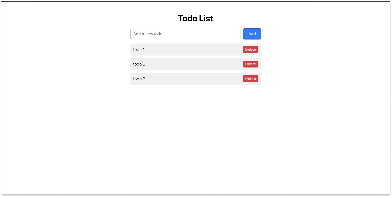This screenshot has width=392, height=197.
Task: Click the Delete button beside todo 2
Action: point(250,64)
